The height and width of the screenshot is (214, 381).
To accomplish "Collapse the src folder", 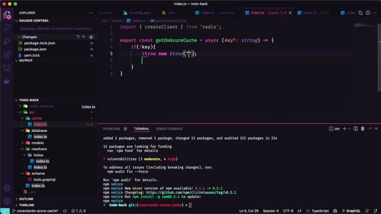I will [20, 112].
